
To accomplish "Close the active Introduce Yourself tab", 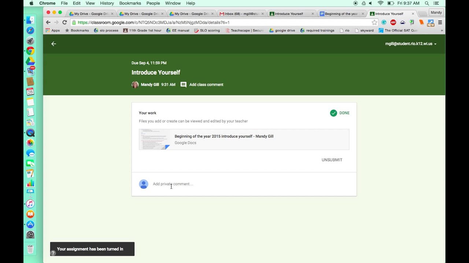I will tap(413, 14).
